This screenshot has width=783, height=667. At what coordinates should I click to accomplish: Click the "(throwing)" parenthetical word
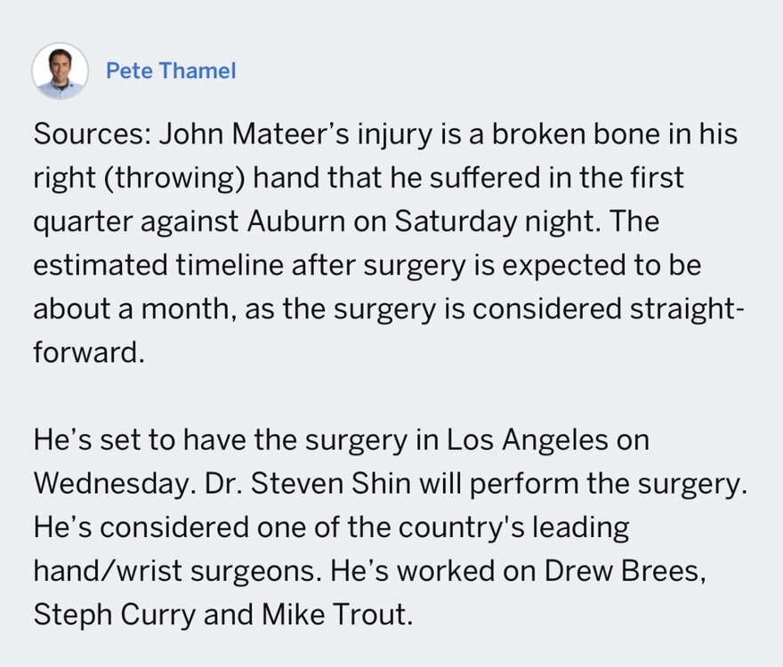tap(170, 178)
